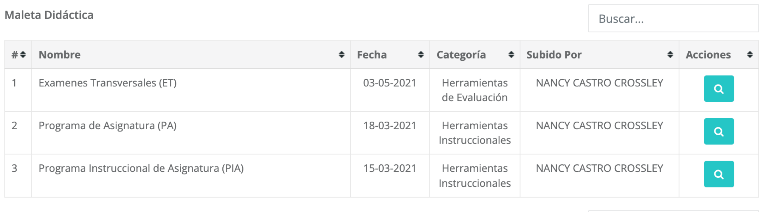The width and height of the screenshot is (769, 217).
Task: Click the magnifier button in the PIA row
Action: point(719,174)
